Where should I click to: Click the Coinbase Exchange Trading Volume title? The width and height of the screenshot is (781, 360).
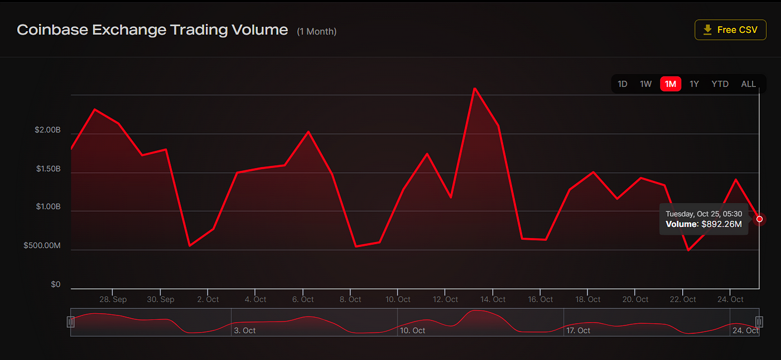point(153,30)
